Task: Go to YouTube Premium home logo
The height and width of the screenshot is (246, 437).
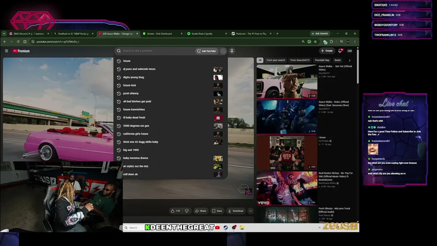Action: (x=21, y=51)
